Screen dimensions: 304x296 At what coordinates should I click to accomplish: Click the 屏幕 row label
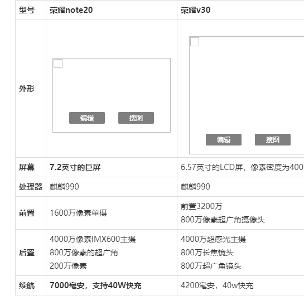click(x=27, y=167)
